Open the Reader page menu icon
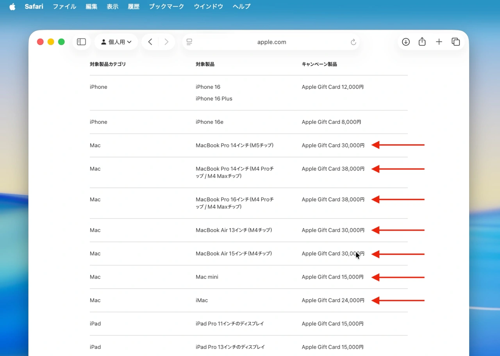The image size is (500, 356). (189, 42)
